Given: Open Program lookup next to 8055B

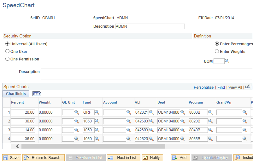Looking at the screenshot, I should coord(210,139).
